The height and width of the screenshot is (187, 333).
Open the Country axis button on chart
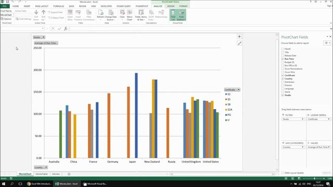[41, 167]
